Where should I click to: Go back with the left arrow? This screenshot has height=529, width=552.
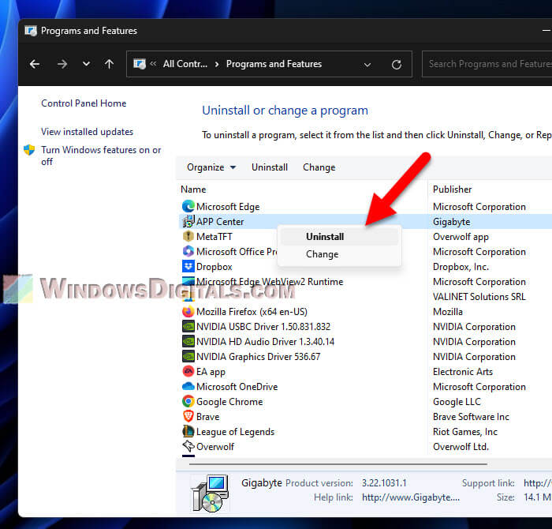(35, 64)
